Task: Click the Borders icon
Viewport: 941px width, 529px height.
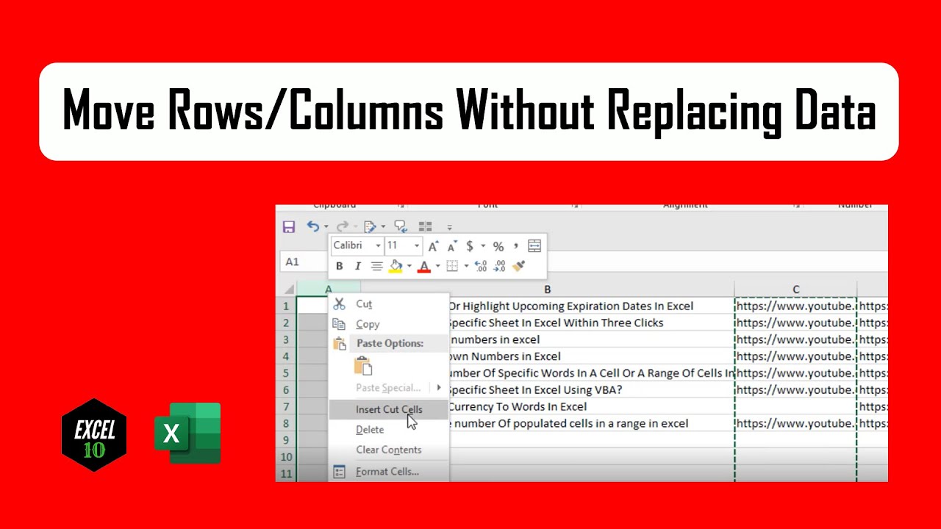Action: pos(452,266)
